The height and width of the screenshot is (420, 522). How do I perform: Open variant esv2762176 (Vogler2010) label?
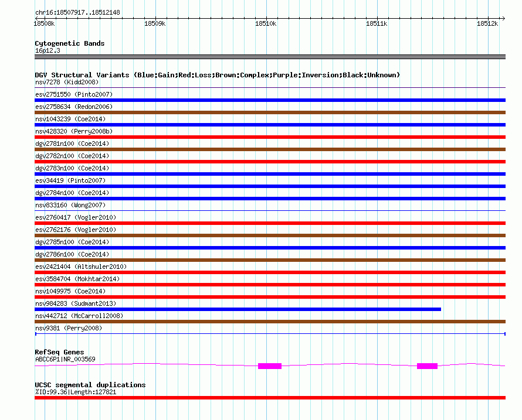click(76, 230)
